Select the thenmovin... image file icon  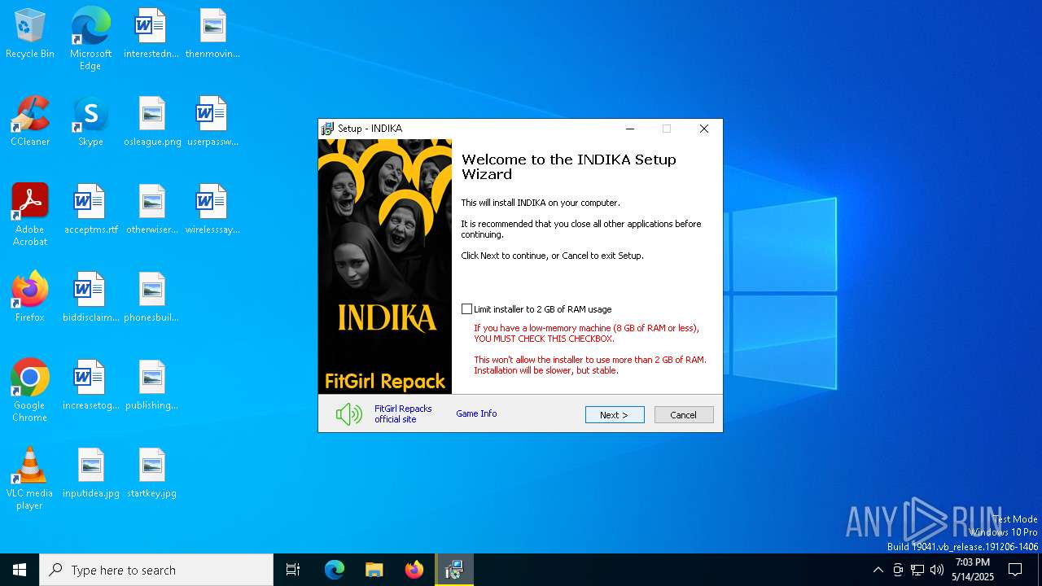[212, 34]
